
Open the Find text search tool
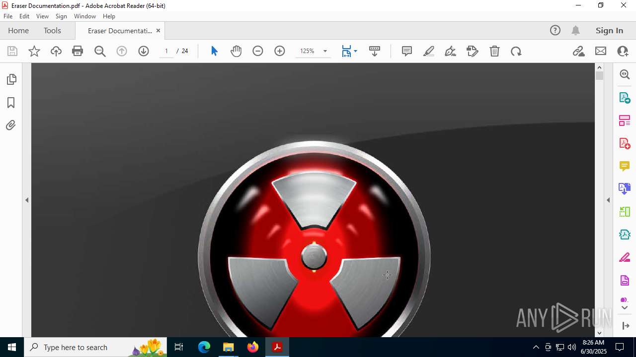100,51
